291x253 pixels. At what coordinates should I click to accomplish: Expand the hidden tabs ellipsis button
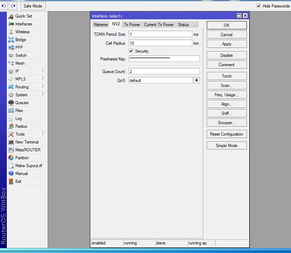(194, 25)
